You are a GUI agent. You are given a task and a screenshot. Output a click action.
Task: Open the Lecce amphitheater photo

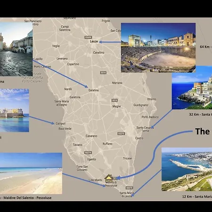click(x=158, y=48)
